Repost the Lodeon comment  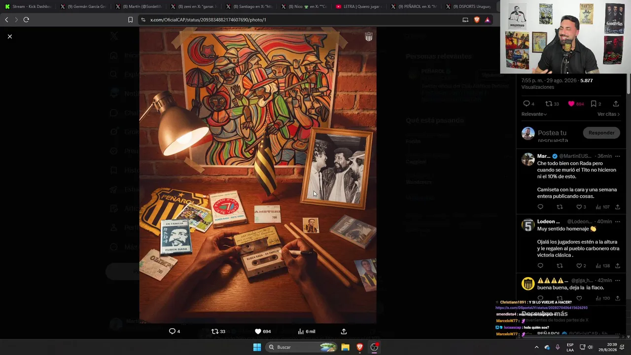point(560,266)
